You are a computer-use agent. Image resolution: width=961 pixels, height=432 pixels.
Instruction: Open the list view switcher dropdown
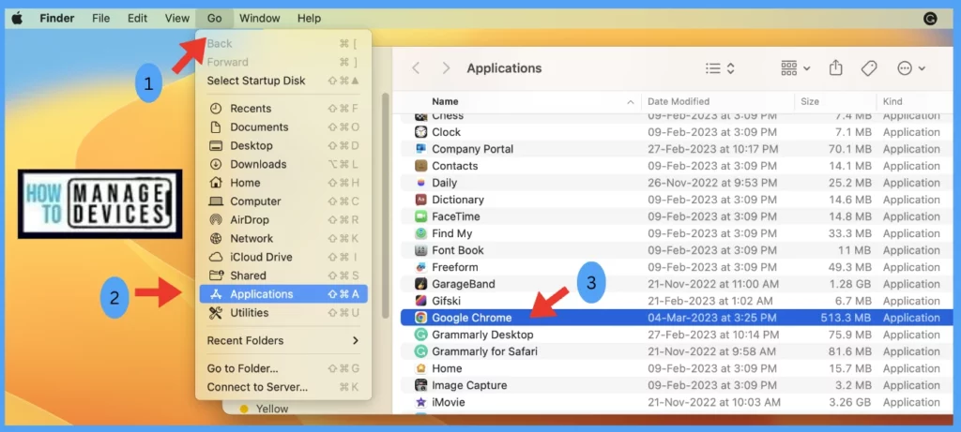click(x=720, y=67)
